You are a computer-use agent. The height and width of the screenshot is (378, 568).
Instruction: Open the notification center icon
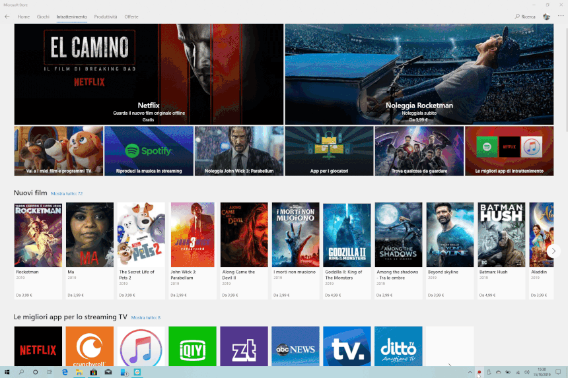pyautogui.click(x=558, y=372)
